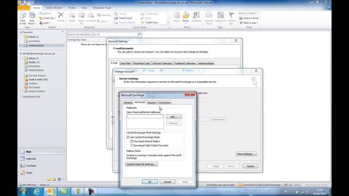The image size is (349, 196).
Task: Open Internet Explorer from taskbar
Action: click(37, 192)
